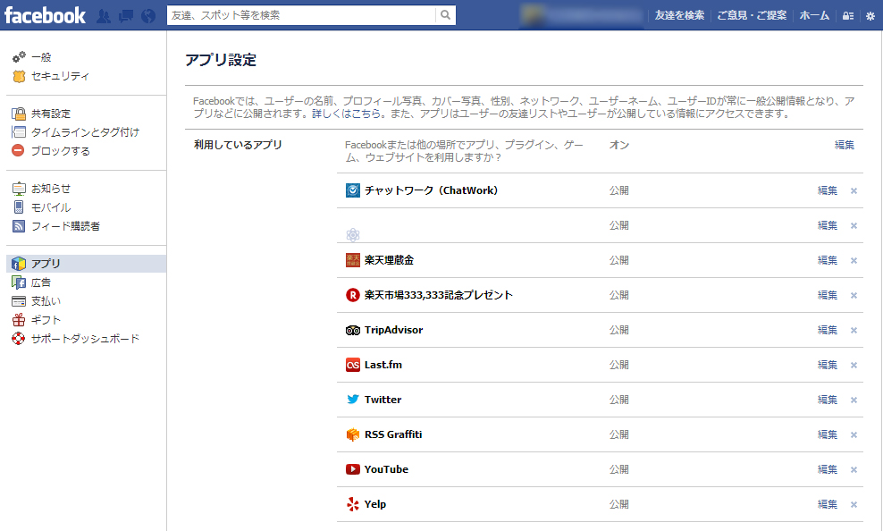The width and height of the screenshot is (883, 531).
Task: Click the Last.fm app name
Action: 383,365
